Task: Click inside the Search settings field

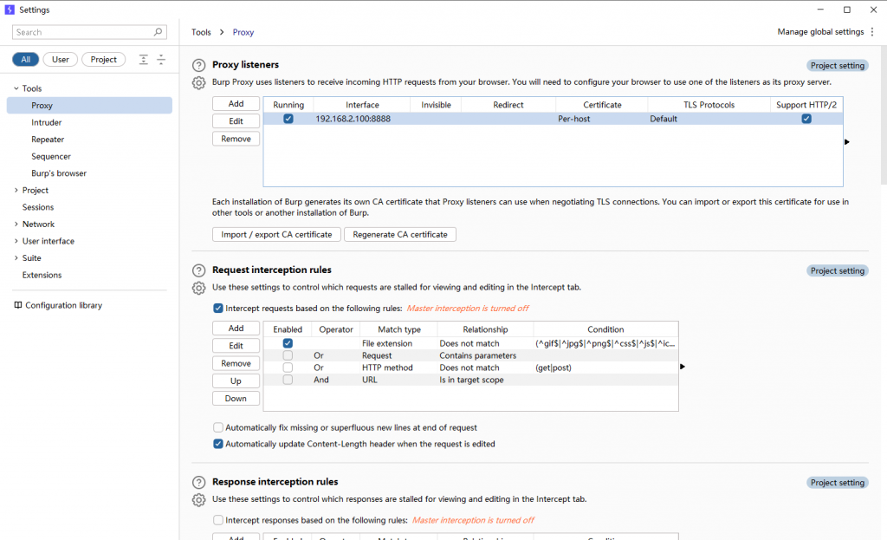Action: point(82,32)
